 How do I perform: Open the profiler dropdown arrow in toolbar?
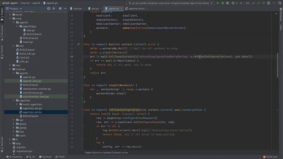237,3
